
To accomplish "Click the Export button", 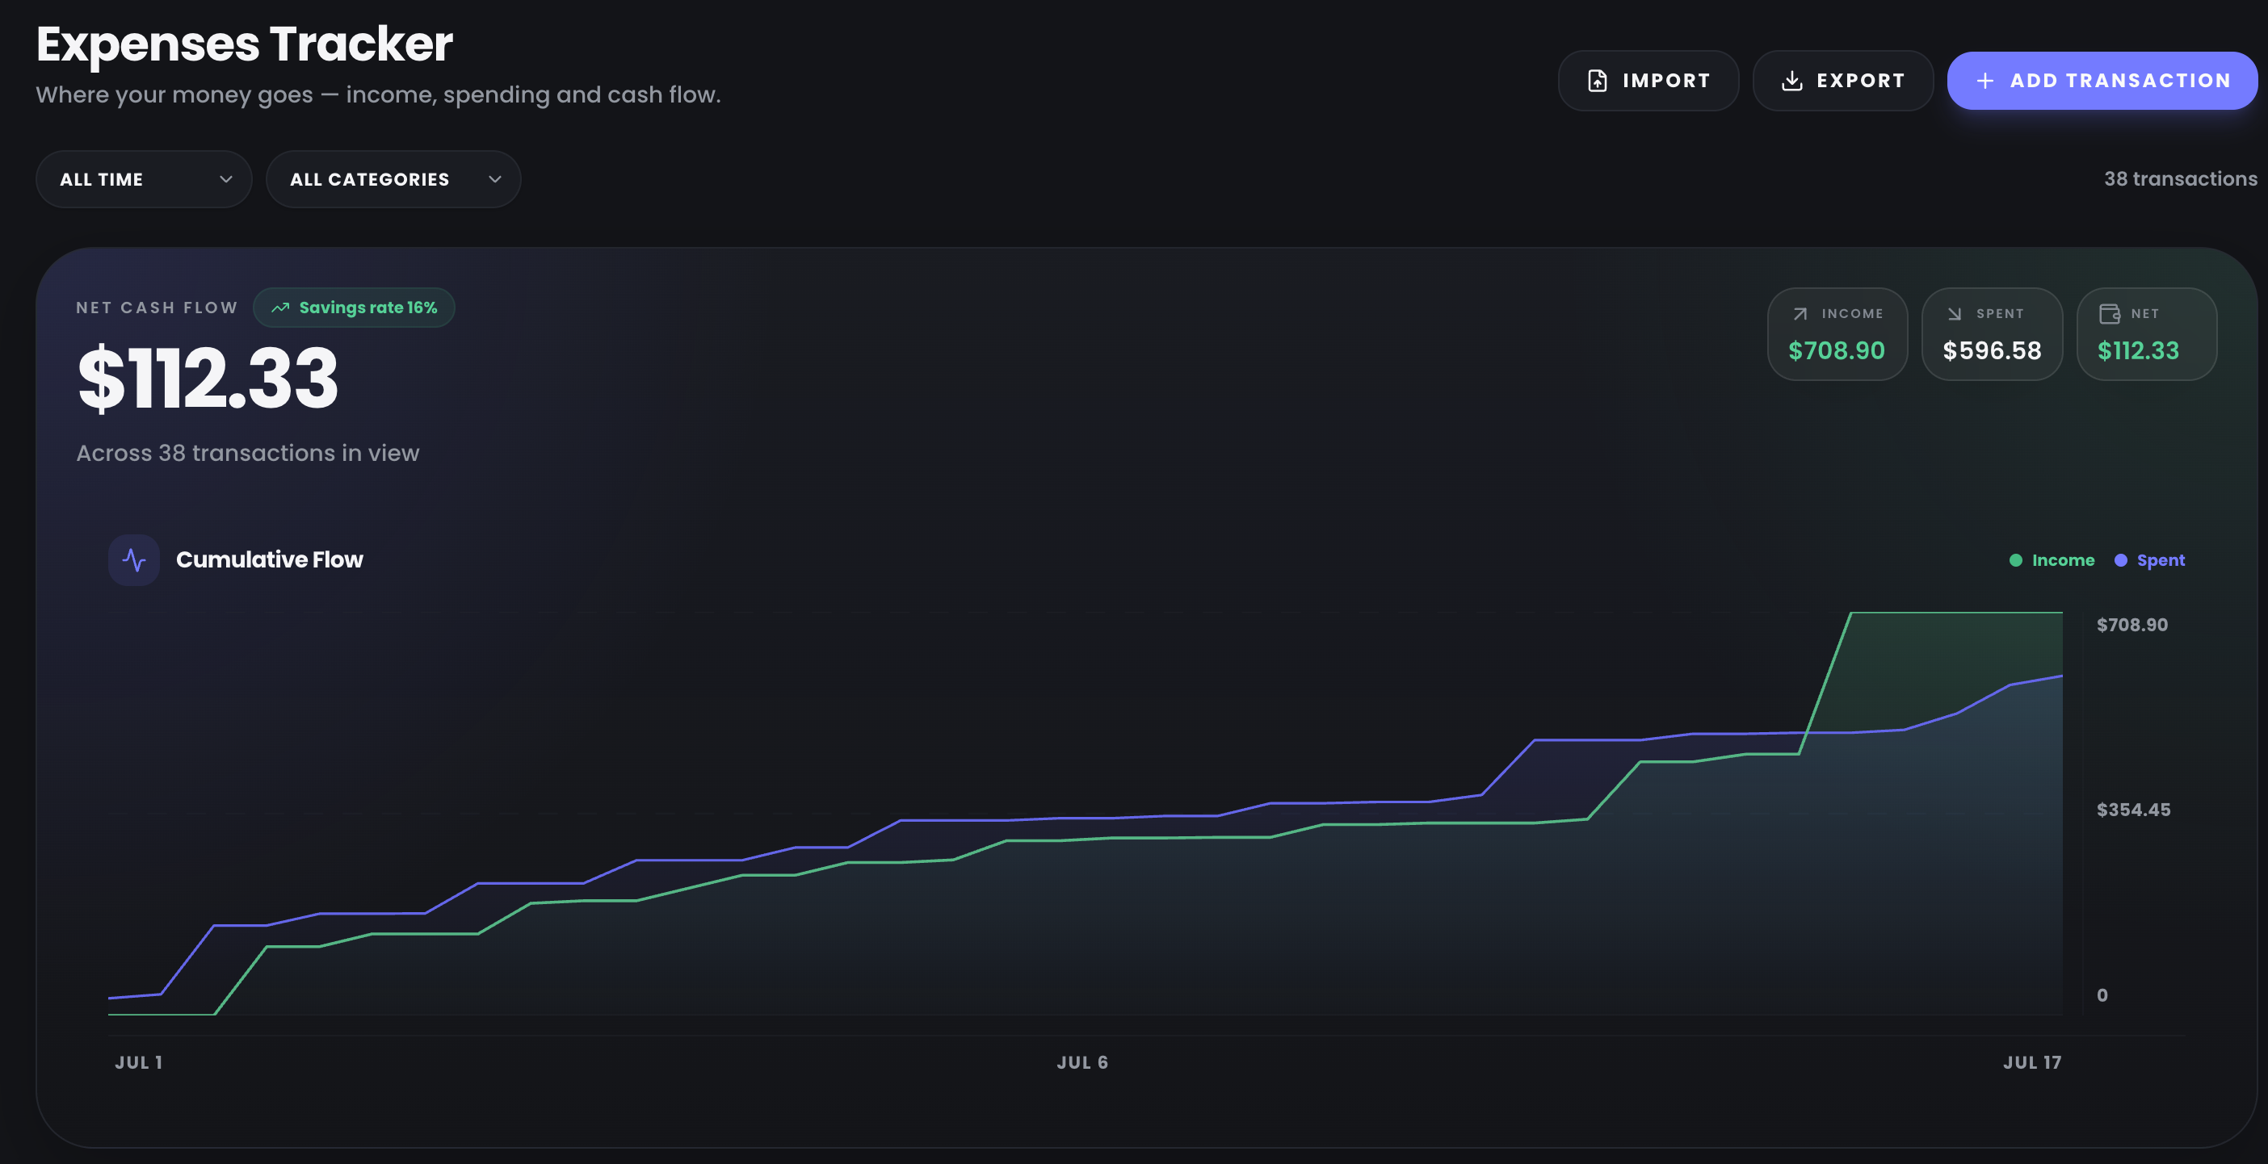I will point(1843,81).
